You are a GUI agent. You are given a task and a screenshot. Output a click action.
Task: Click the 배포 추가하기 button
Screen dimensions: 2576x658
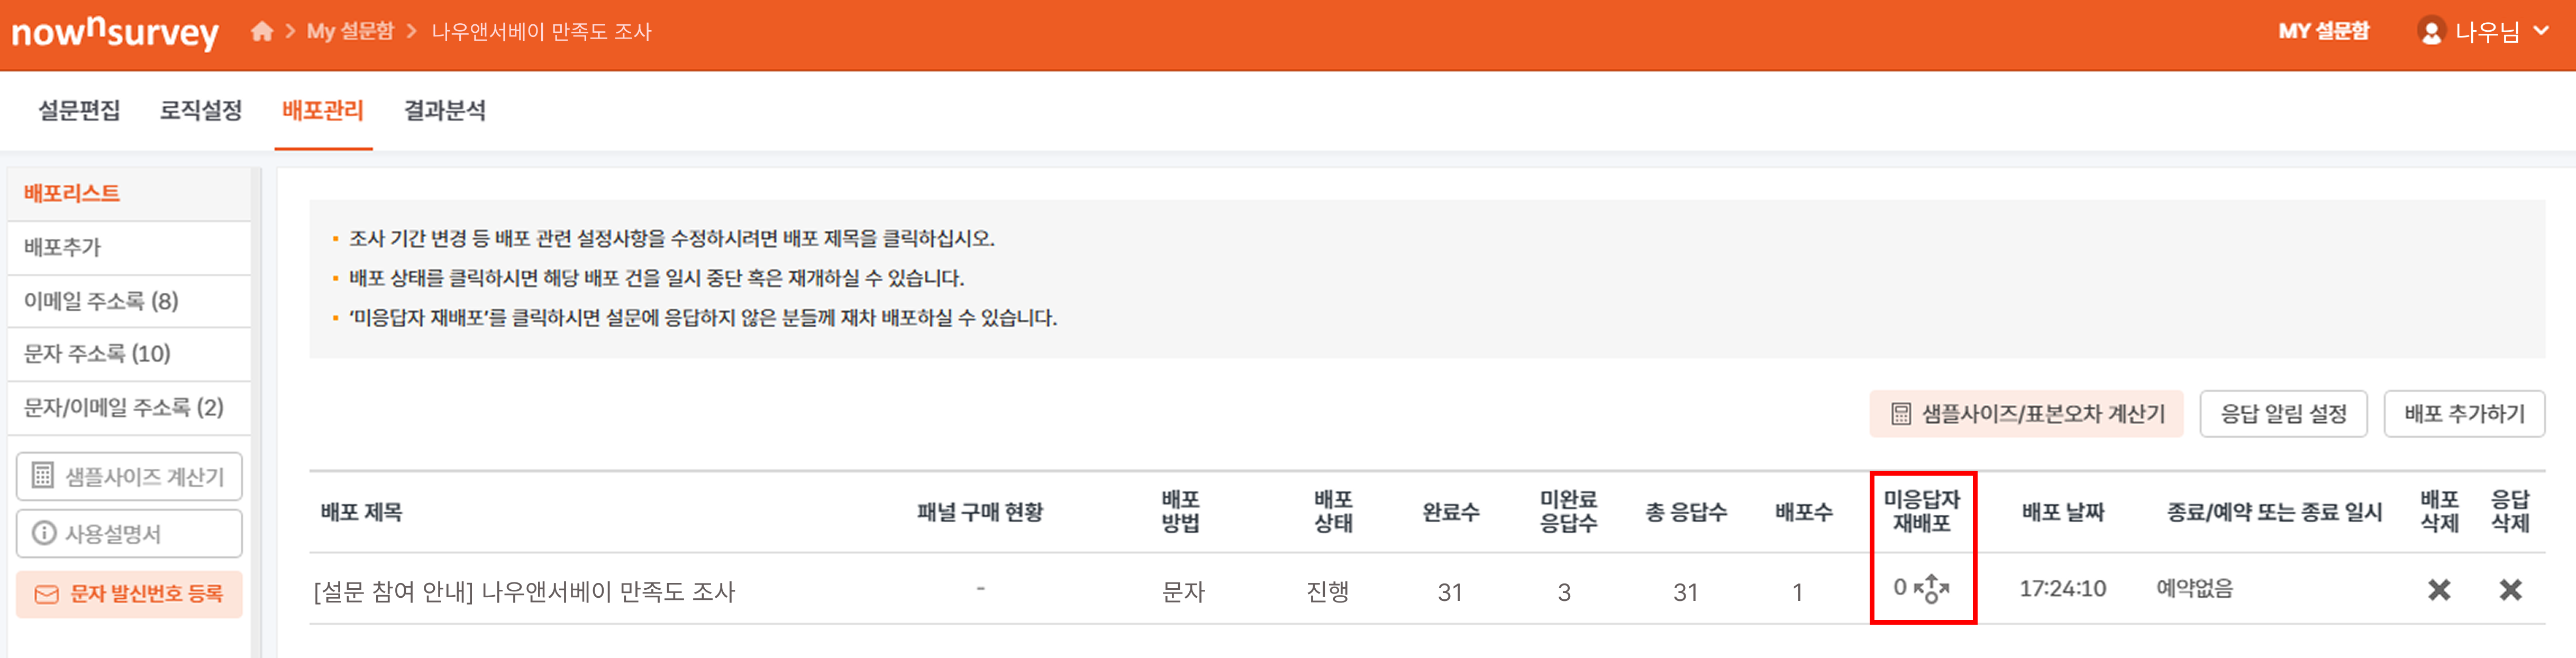tap(2464, 413)
